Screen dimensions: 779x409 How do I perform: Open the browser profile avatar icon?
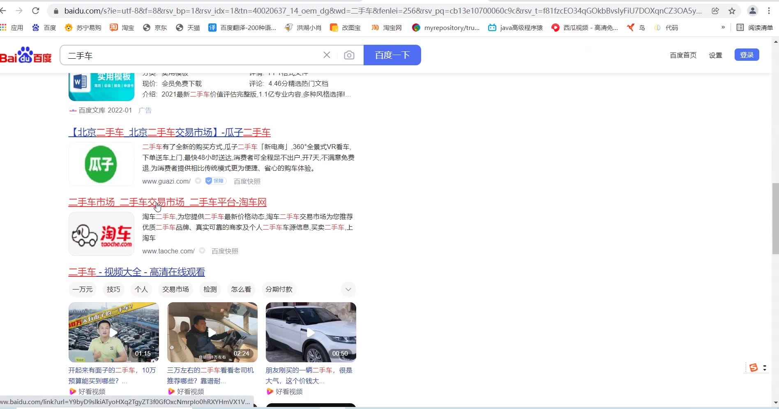[x=753, y=11]
